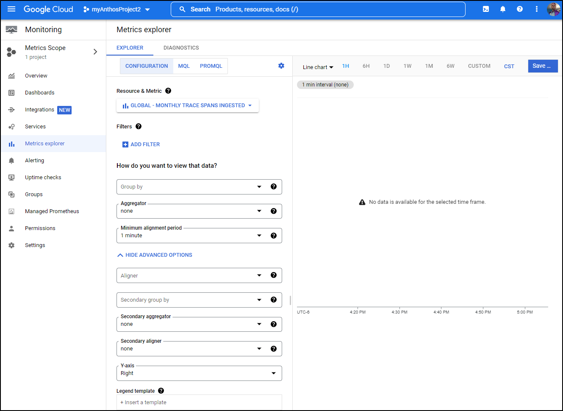This screenshot has width=563, height=411.
Task: Show help for Minimum alignment period
Action: pyautogui.click(x=274, y=236)
